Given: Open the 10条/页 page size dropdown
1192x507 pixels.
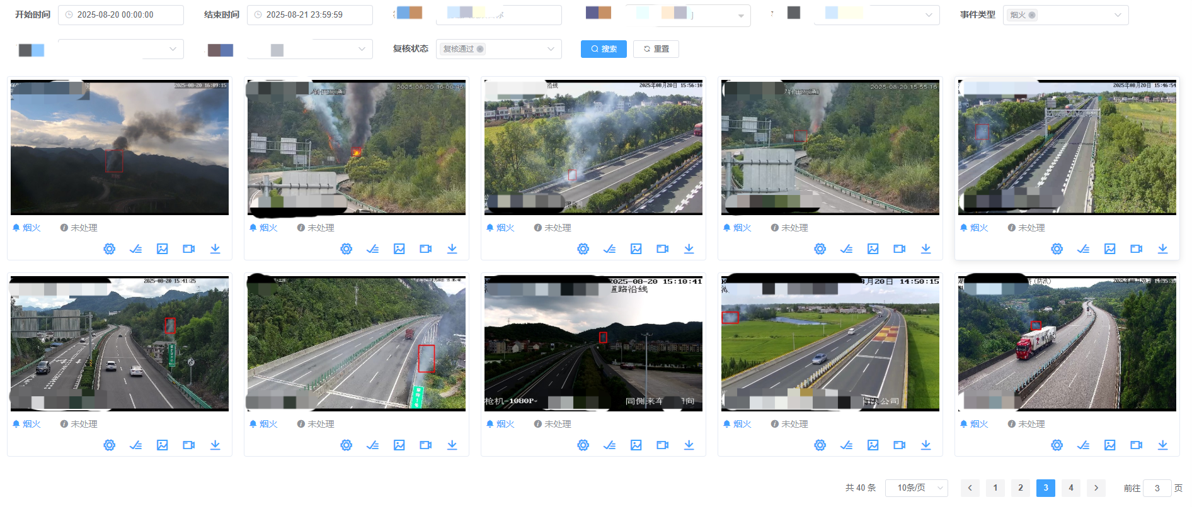Looking at the screenshot, I should pos(917,488).
